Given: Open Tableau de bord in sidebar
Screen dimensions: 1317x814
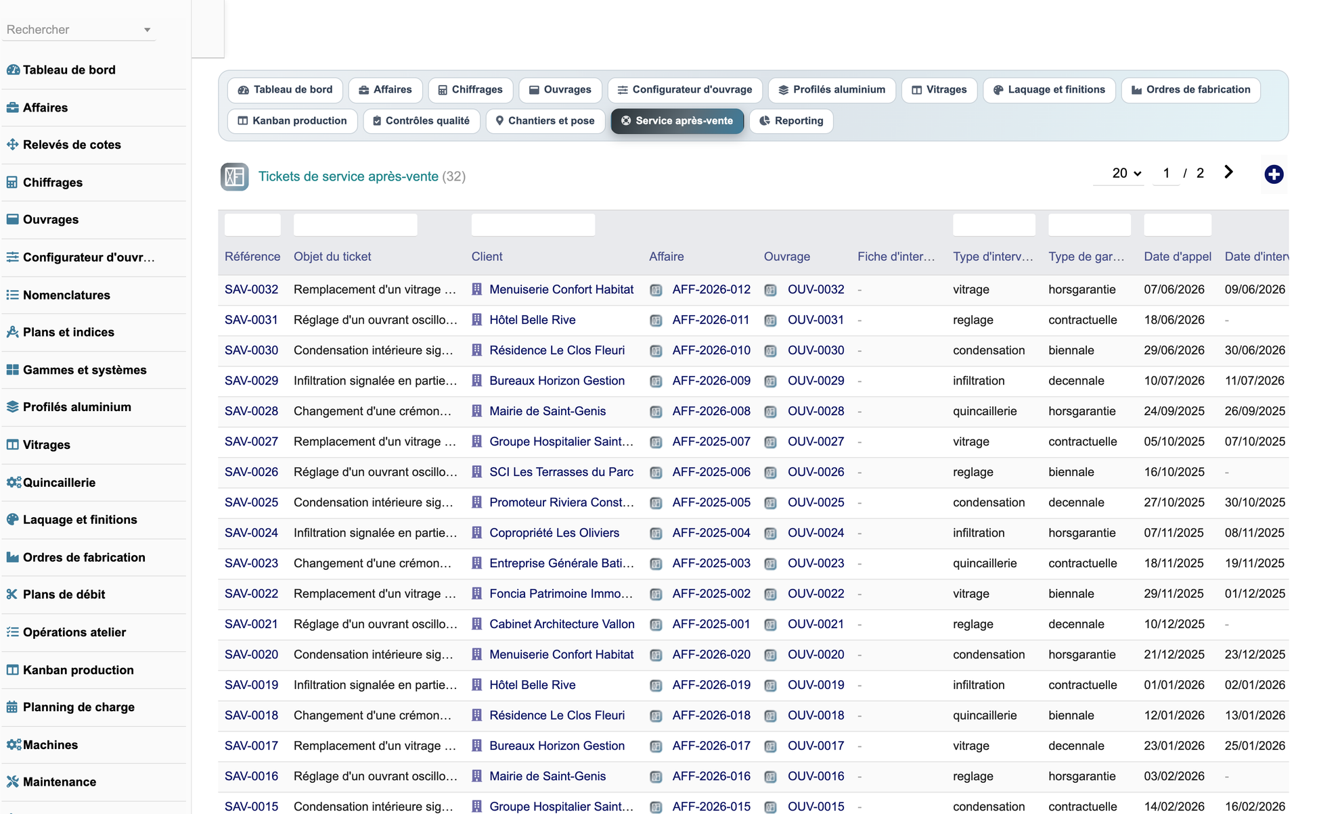Looking at the screenshot, I should (69, 70).
